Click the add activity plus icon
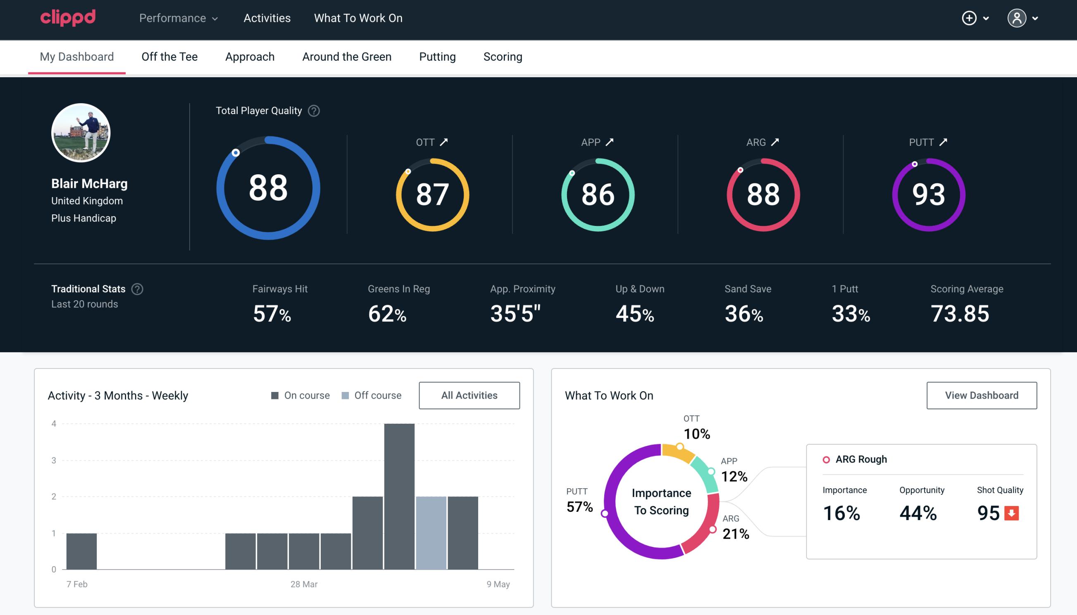The height and width of the screenshot is (615, 1077). tap(970, 19)
